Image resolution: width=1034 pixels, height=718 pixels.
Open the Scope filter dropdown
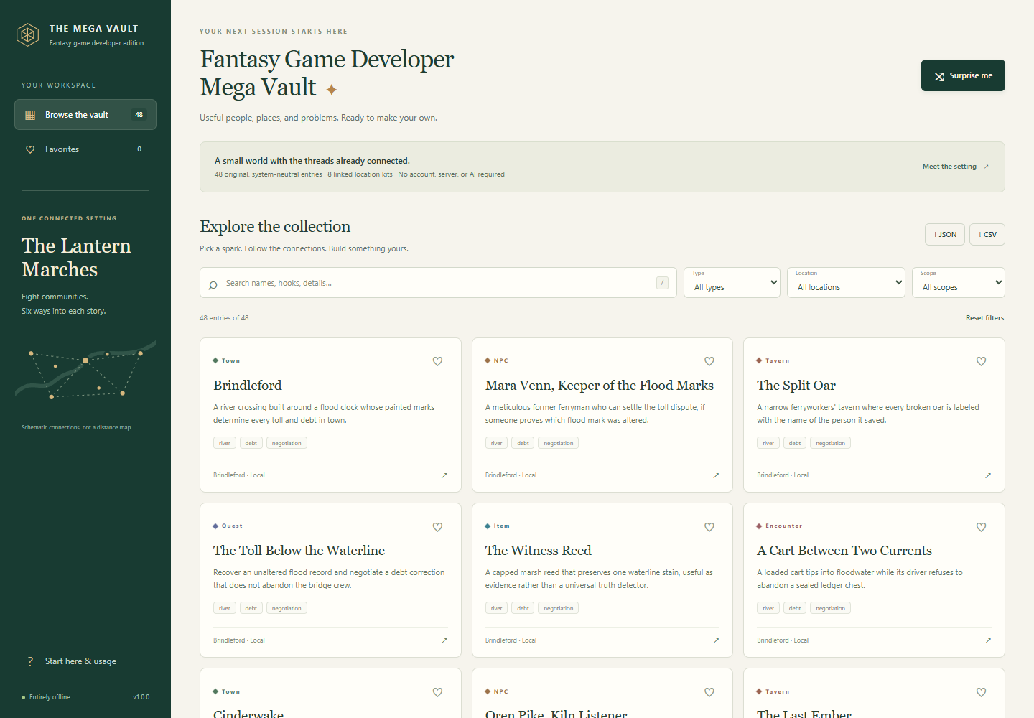click(958, 283)
